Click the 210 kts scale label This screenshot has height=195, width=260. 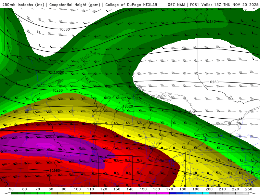point(222,189)
